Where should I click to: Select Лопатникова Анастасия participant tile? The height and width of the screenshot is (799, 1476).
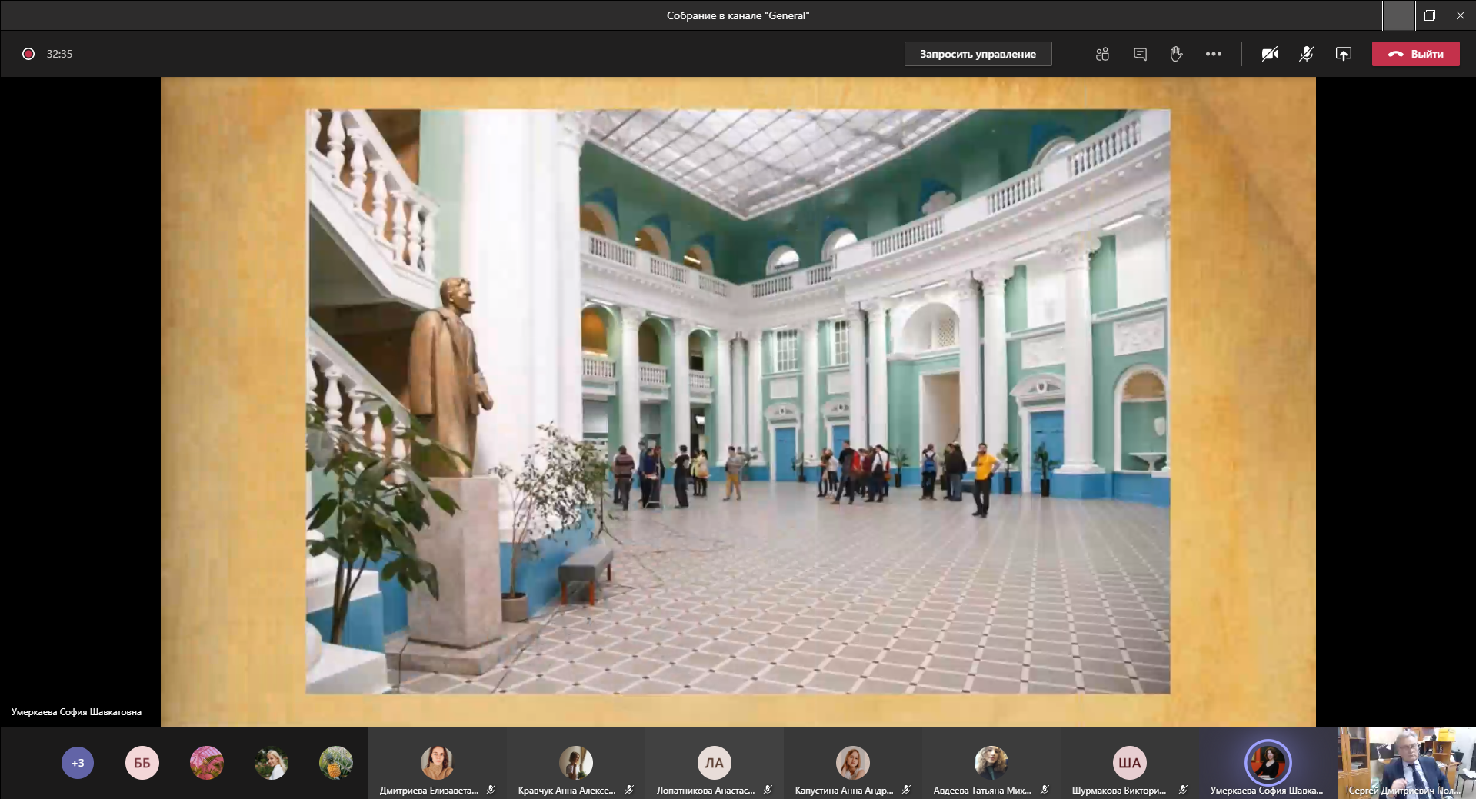click(x=714, y=764)
